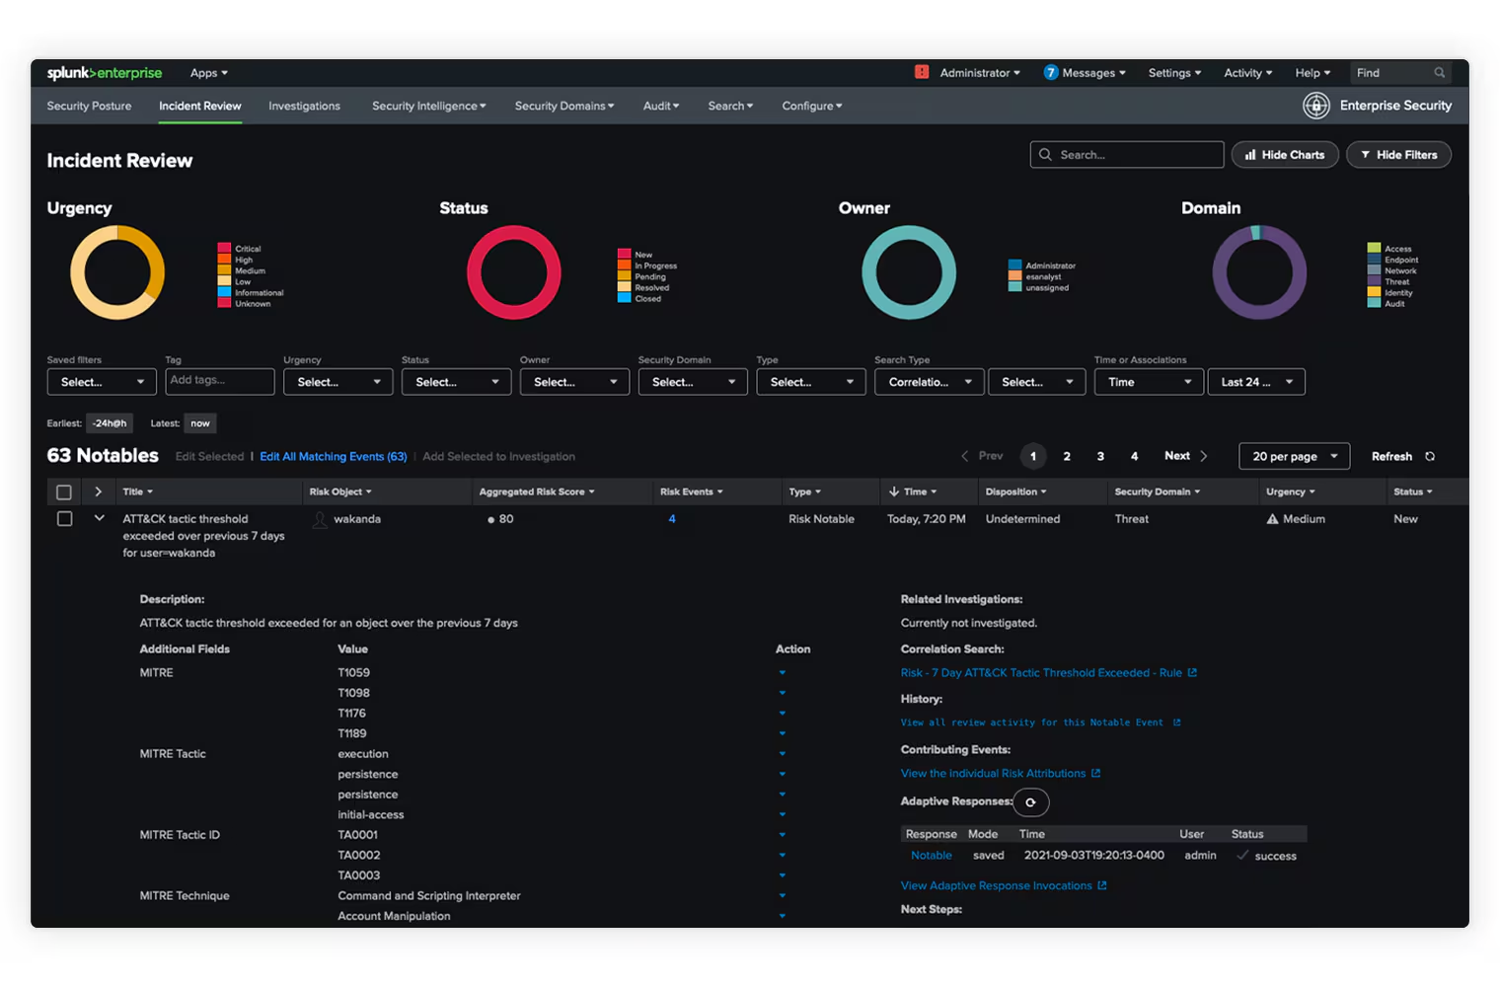Toggle Hide Charts button
Viewport: 1500px width, 987px height.
tap(1284, 155)
